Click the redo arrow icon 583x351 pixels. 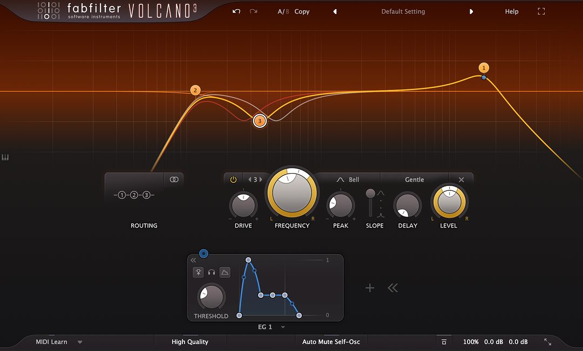tap(253, 11)
